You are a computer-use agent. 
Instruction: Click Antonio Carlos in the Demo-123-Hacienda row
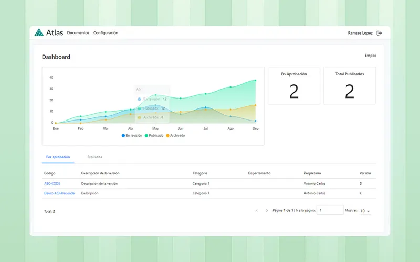coord(314,193)
